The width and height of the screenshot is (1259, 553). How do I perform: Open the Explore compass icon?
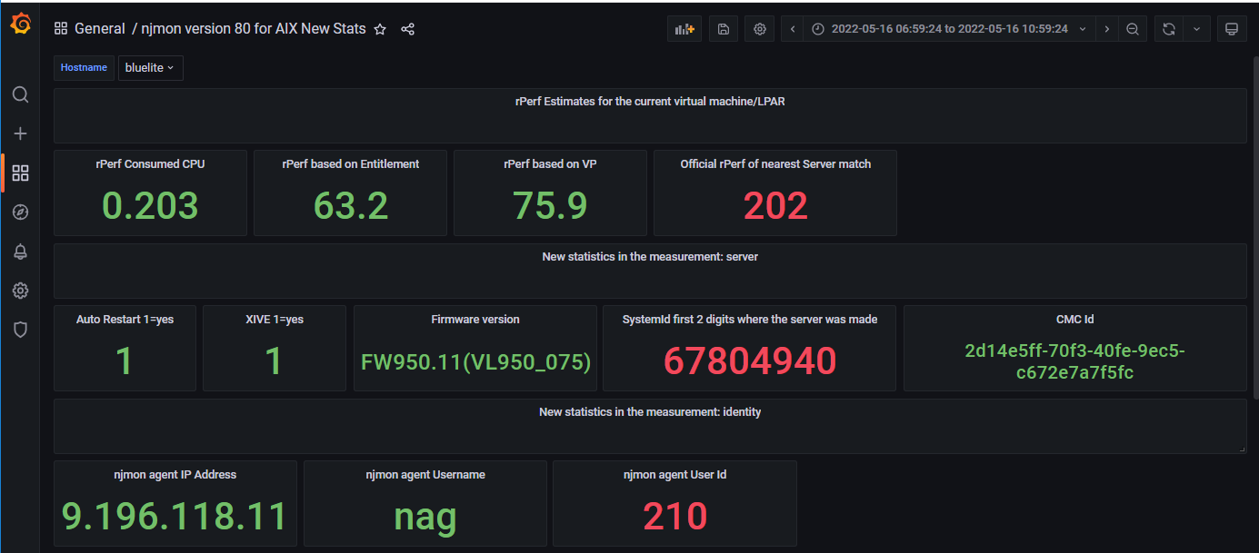click(20, 212)
